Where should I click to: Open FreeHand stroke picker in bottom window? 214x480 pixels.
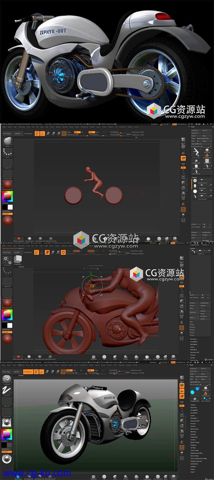[x=7, y=391]
